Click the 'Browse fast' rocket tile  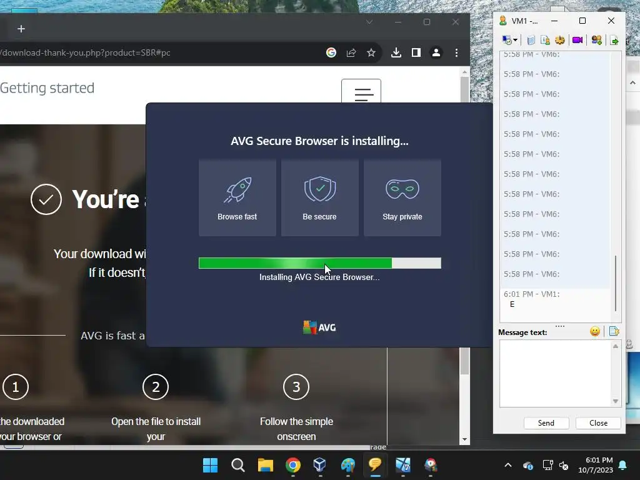237,197
